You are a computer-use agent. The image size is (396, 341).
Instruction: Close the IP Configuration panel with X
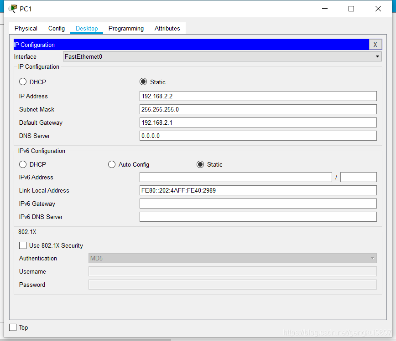point(375,45)
